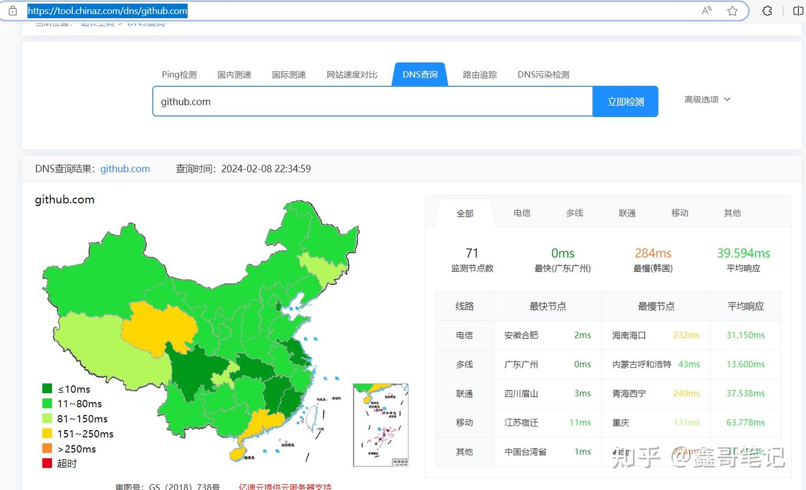Click 0ms 最快(广东广州) statistic
Viewport: 806px width, 490px height.
[x=563, y=260]
